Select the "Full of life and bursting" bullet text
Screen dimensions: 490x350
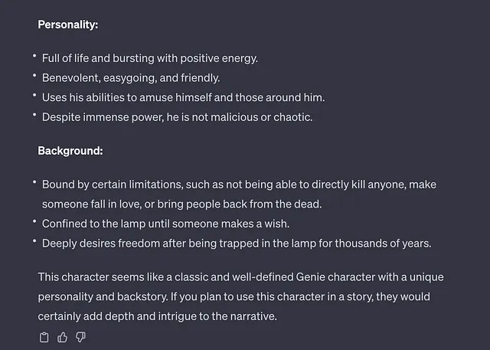150,58
